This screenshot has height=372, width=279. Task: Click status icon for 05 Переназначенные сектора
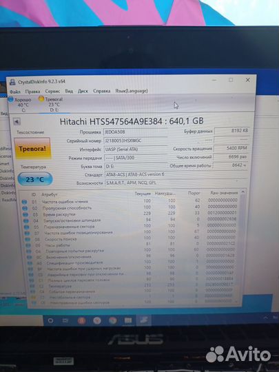(27, 227)
